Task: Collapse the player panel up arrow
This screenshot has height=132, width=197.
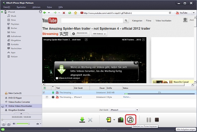Action: [x=21, y=113]
